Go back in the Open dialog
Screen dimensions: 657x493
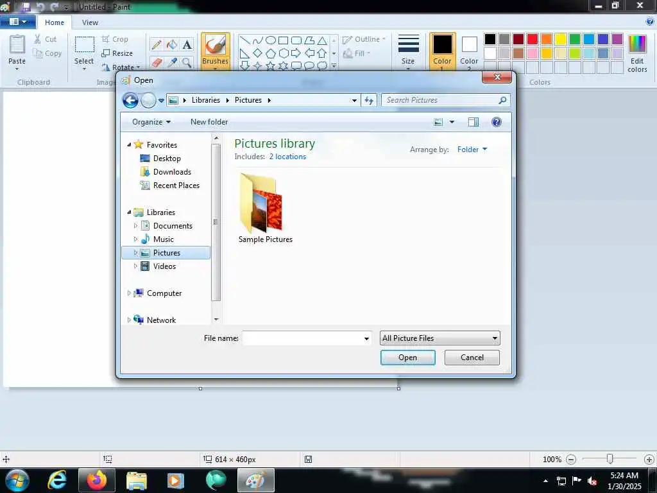pyautogui.click(x=130, y=100)
